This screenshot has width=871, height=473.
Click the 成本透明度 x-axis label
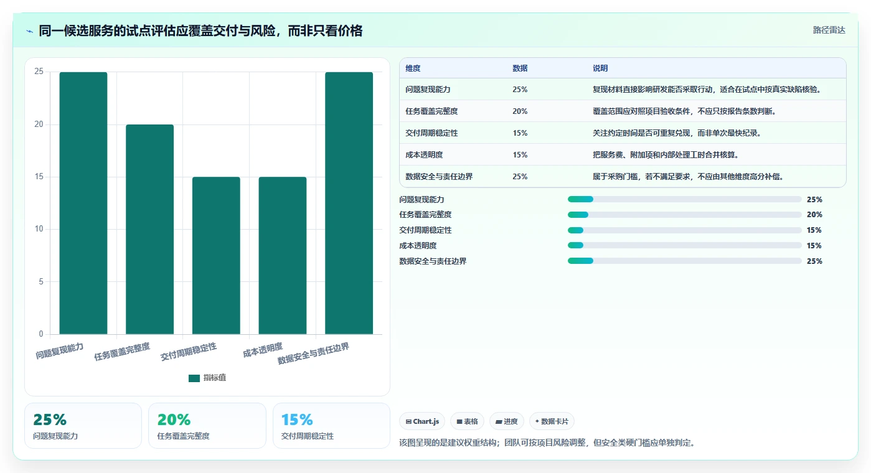(x=263, y=350)
